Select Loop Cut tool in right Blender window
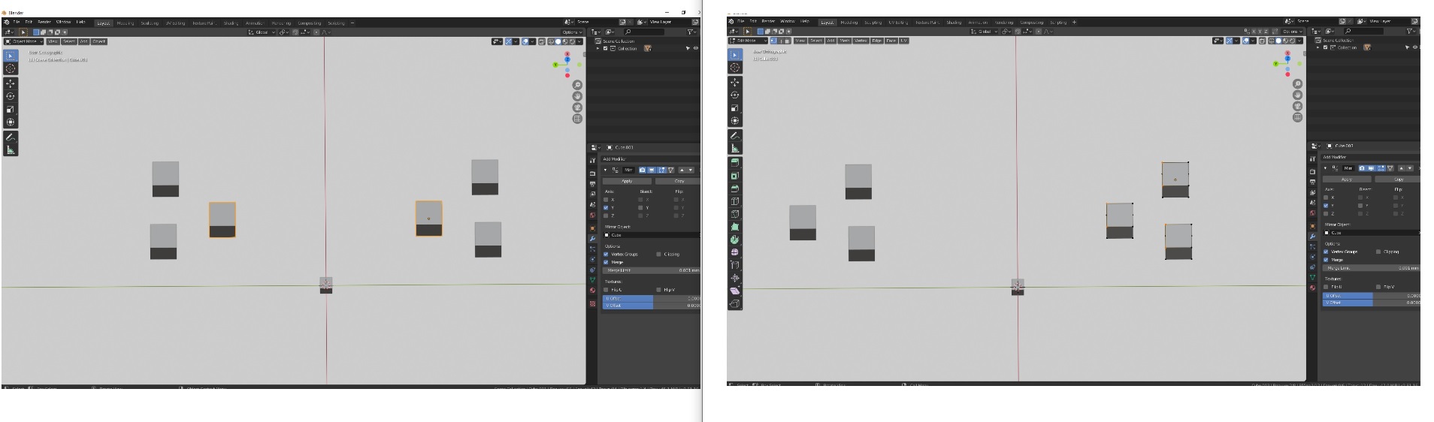The height and width of the screenshot is (422, 1434). (x=735, y=200)
